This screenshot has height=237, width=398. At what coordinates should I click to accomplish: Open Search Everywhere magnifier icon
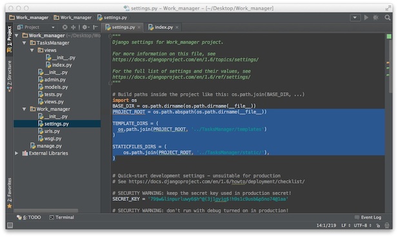[x=387, y=17]
